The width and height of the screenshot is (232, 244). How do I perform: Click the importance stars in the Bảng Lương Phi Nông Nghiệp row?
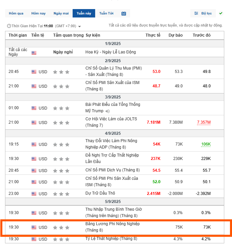[x=61, y=228]
